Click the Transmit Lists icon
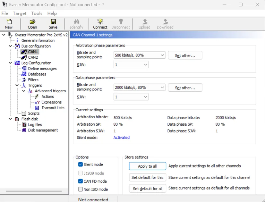 37,108
